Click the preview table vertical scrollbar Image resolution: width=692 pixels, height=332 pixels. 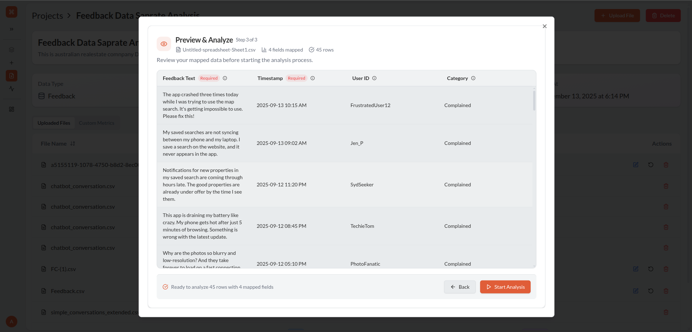534,101
